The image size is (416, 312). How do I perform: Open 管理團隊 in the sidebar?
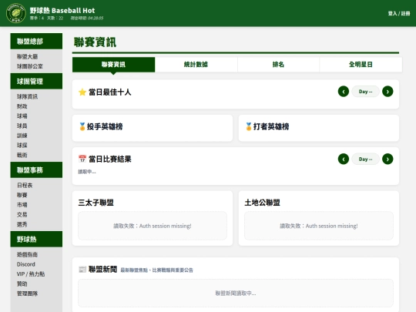(x=27, y=294)
